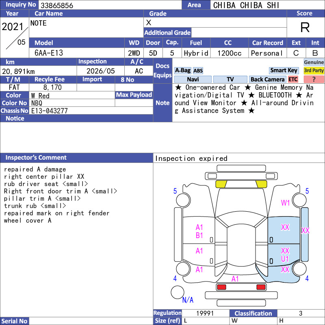Click comment 'Right front door trim A'

pyautogui.click(x=46, y=191)
